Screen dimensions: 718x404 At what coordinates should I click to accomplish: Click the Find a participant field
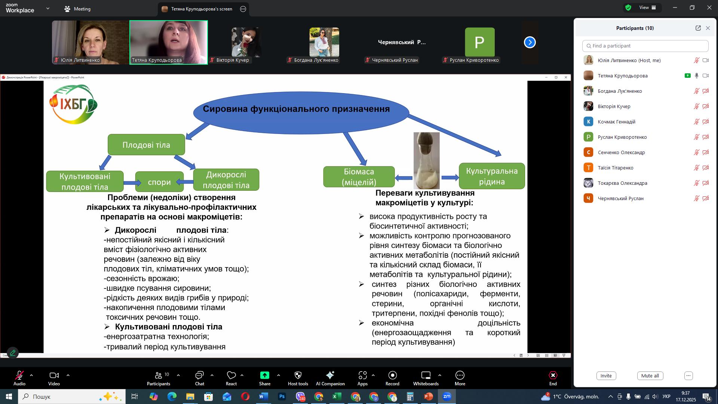pyautogui.click(x=645, y=46)
